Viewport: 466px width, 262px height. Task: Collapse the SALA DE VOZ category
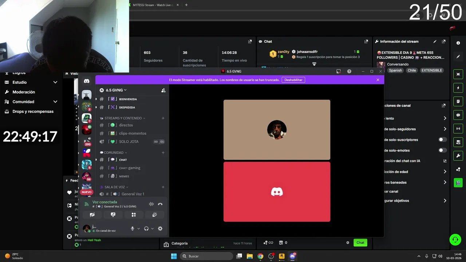pyautogui.click(x=114, y=187)
